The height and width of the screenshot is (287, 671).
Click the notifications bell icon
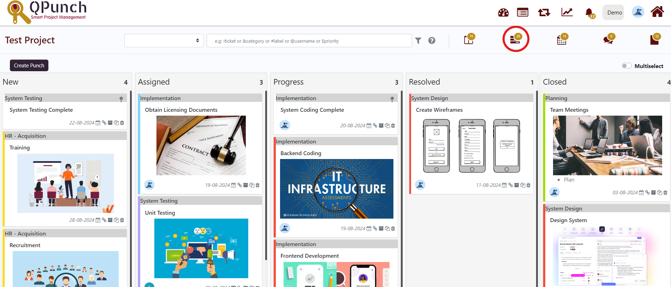589,13
